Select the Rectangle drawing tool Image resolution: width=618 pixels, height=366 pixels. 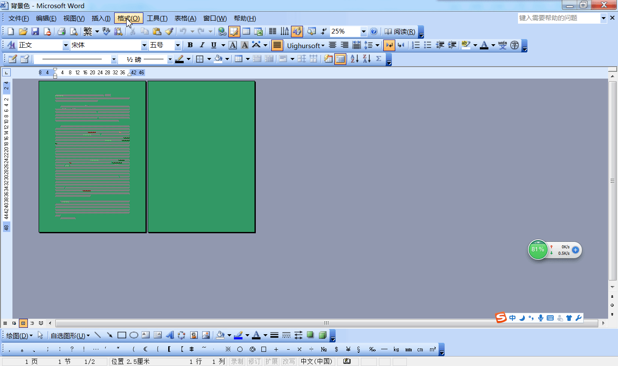[x=121, y=335]
